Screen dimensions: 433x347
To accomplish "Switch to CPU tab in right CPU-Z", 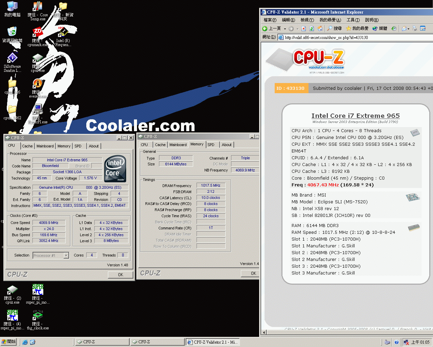I will click(x=144, y=145).
